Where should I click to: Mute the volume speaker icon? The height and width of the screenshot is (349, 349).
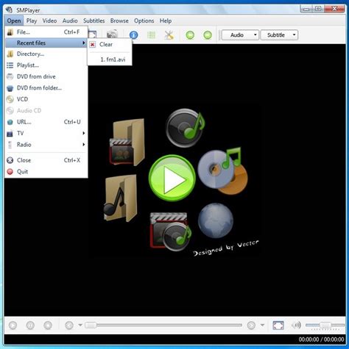(x=296, y=325)
